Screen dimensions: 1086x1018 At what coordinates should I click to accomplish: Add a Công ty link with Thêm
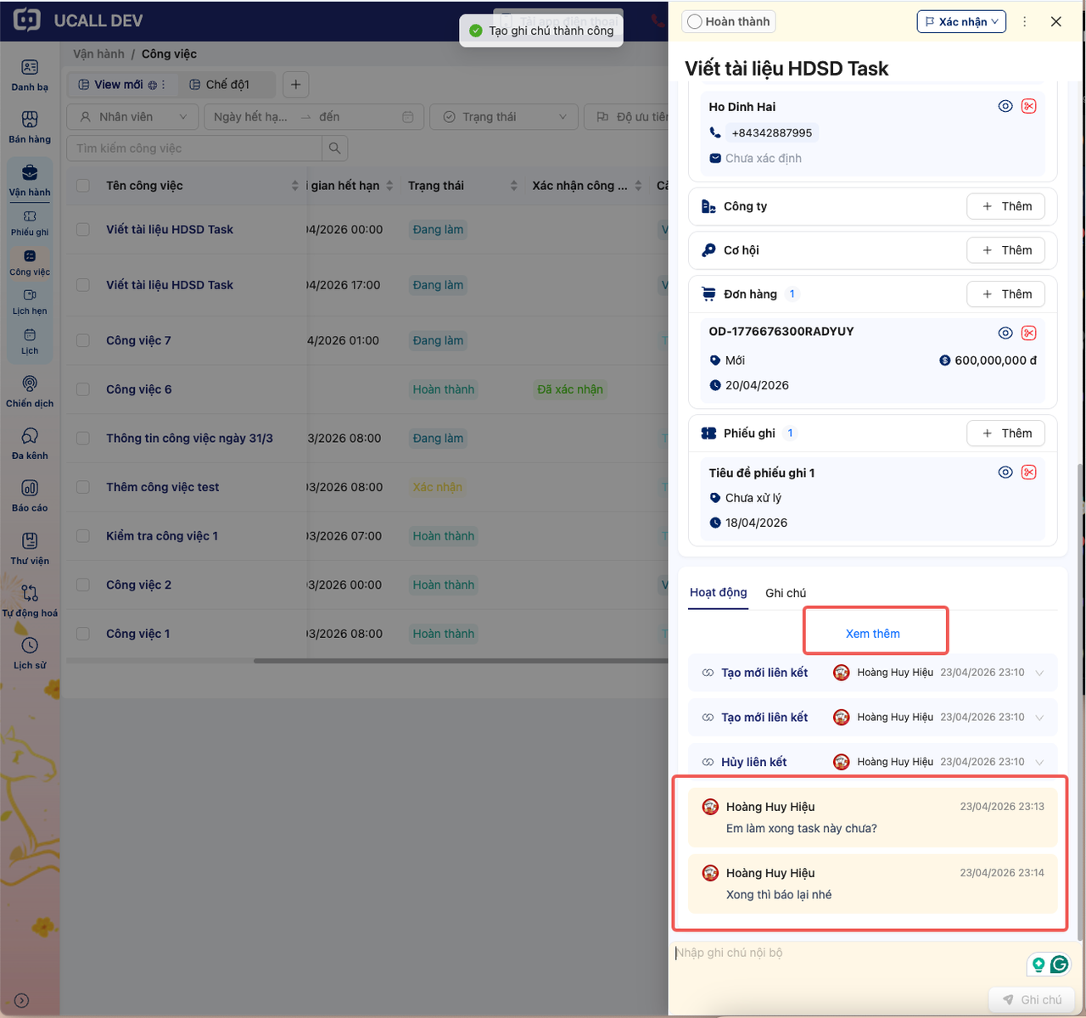pos(1006,206)
